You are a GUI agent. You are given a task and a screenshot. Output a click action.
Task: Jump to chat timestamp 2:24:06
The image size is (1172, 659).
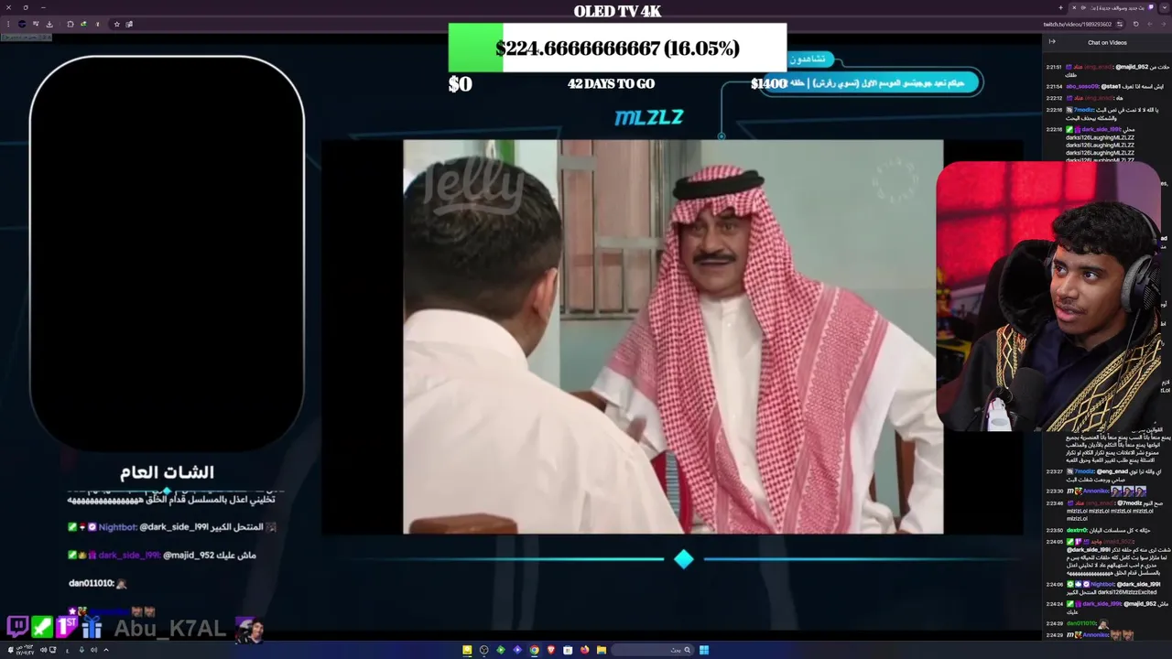click(x=1054, y=584)
